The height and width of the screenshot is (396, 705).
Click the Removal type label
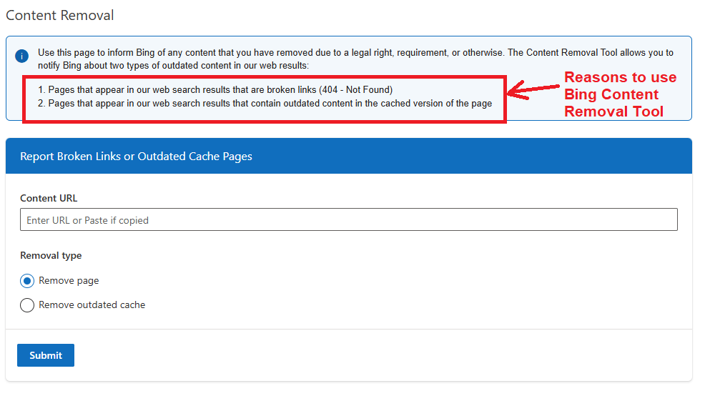click(x=51, y=256)
